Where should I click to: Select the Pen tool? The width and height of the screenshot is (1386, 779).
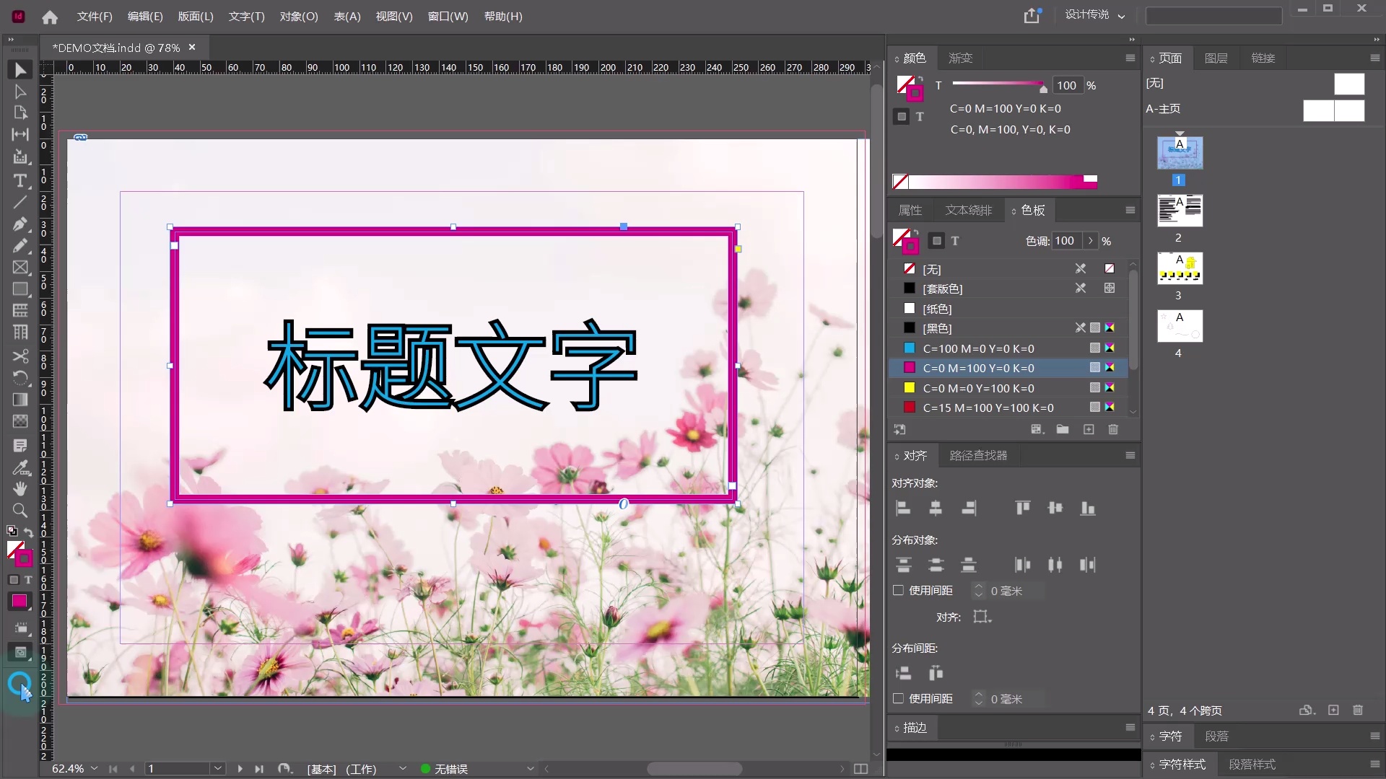[20, 224]
